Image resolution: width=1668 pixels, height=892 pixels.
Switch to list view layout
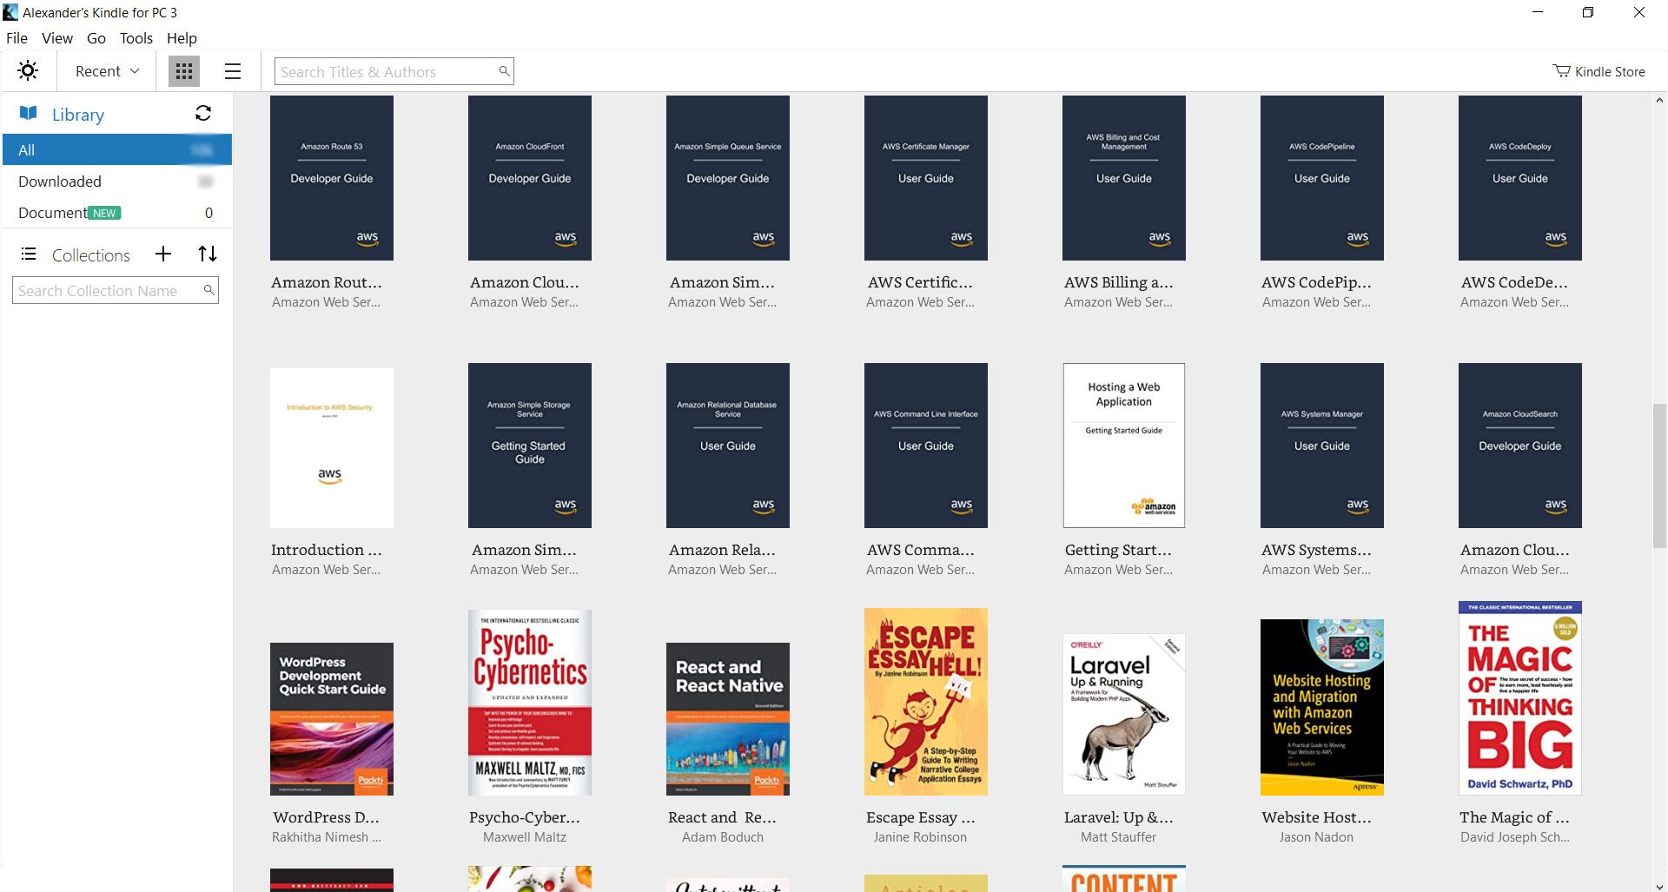(232, 71)
